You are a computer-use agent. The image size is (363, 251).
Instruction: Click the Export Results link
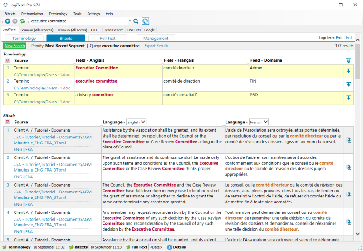click(157, 46)
